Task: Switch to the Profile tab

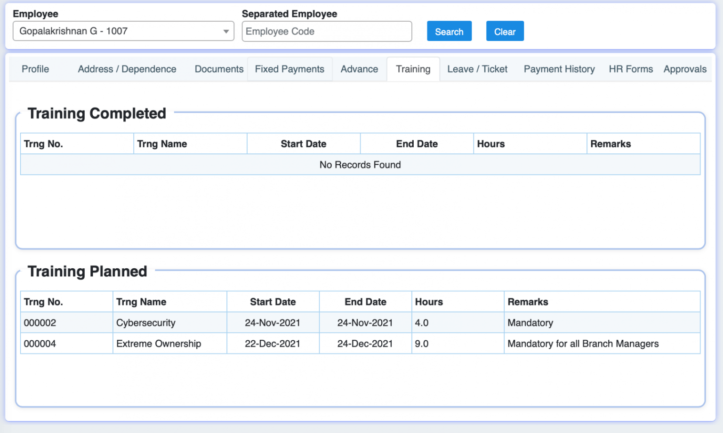Action: pos(35,69)
